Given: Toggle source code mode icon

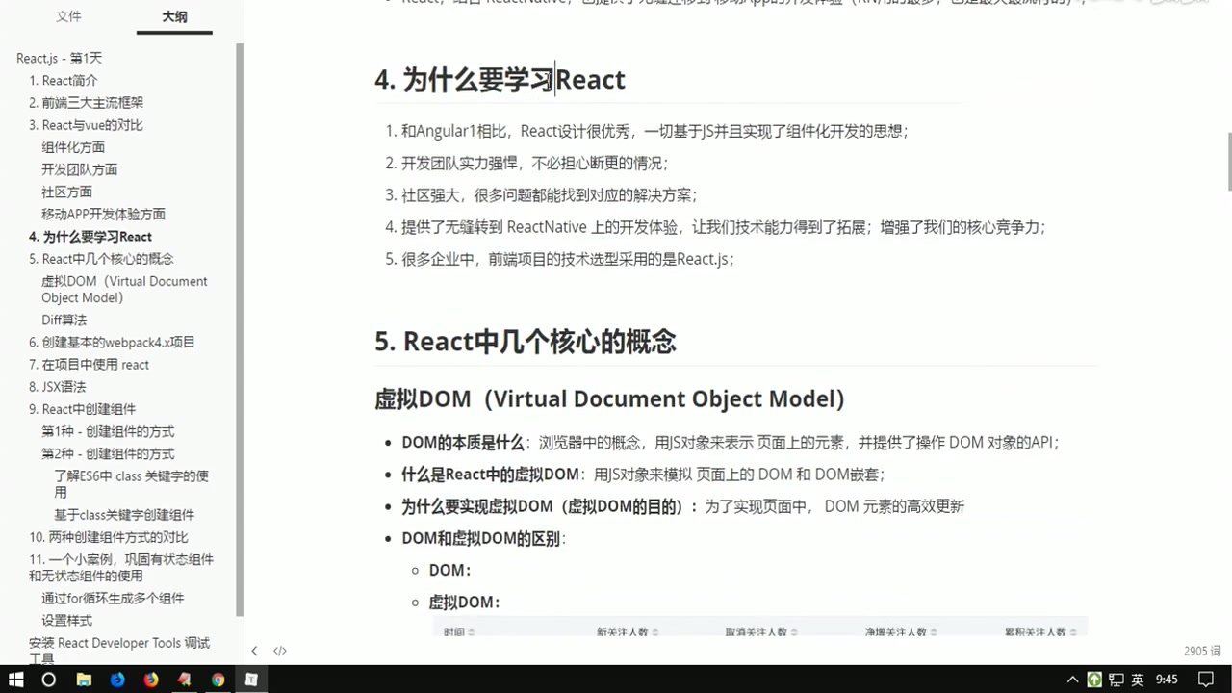Looking at the screenshot, I should tap(280, 651).
